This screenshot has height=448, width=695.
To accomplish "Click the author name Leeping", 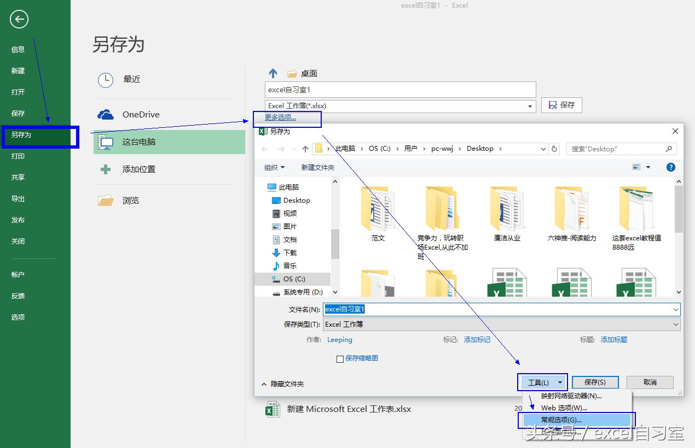I will coord(340,340).
